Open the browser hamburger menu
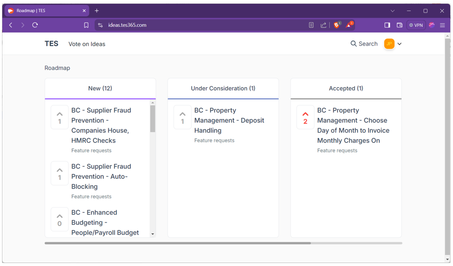This screenshot has height=266, width=453. point(442,25)
